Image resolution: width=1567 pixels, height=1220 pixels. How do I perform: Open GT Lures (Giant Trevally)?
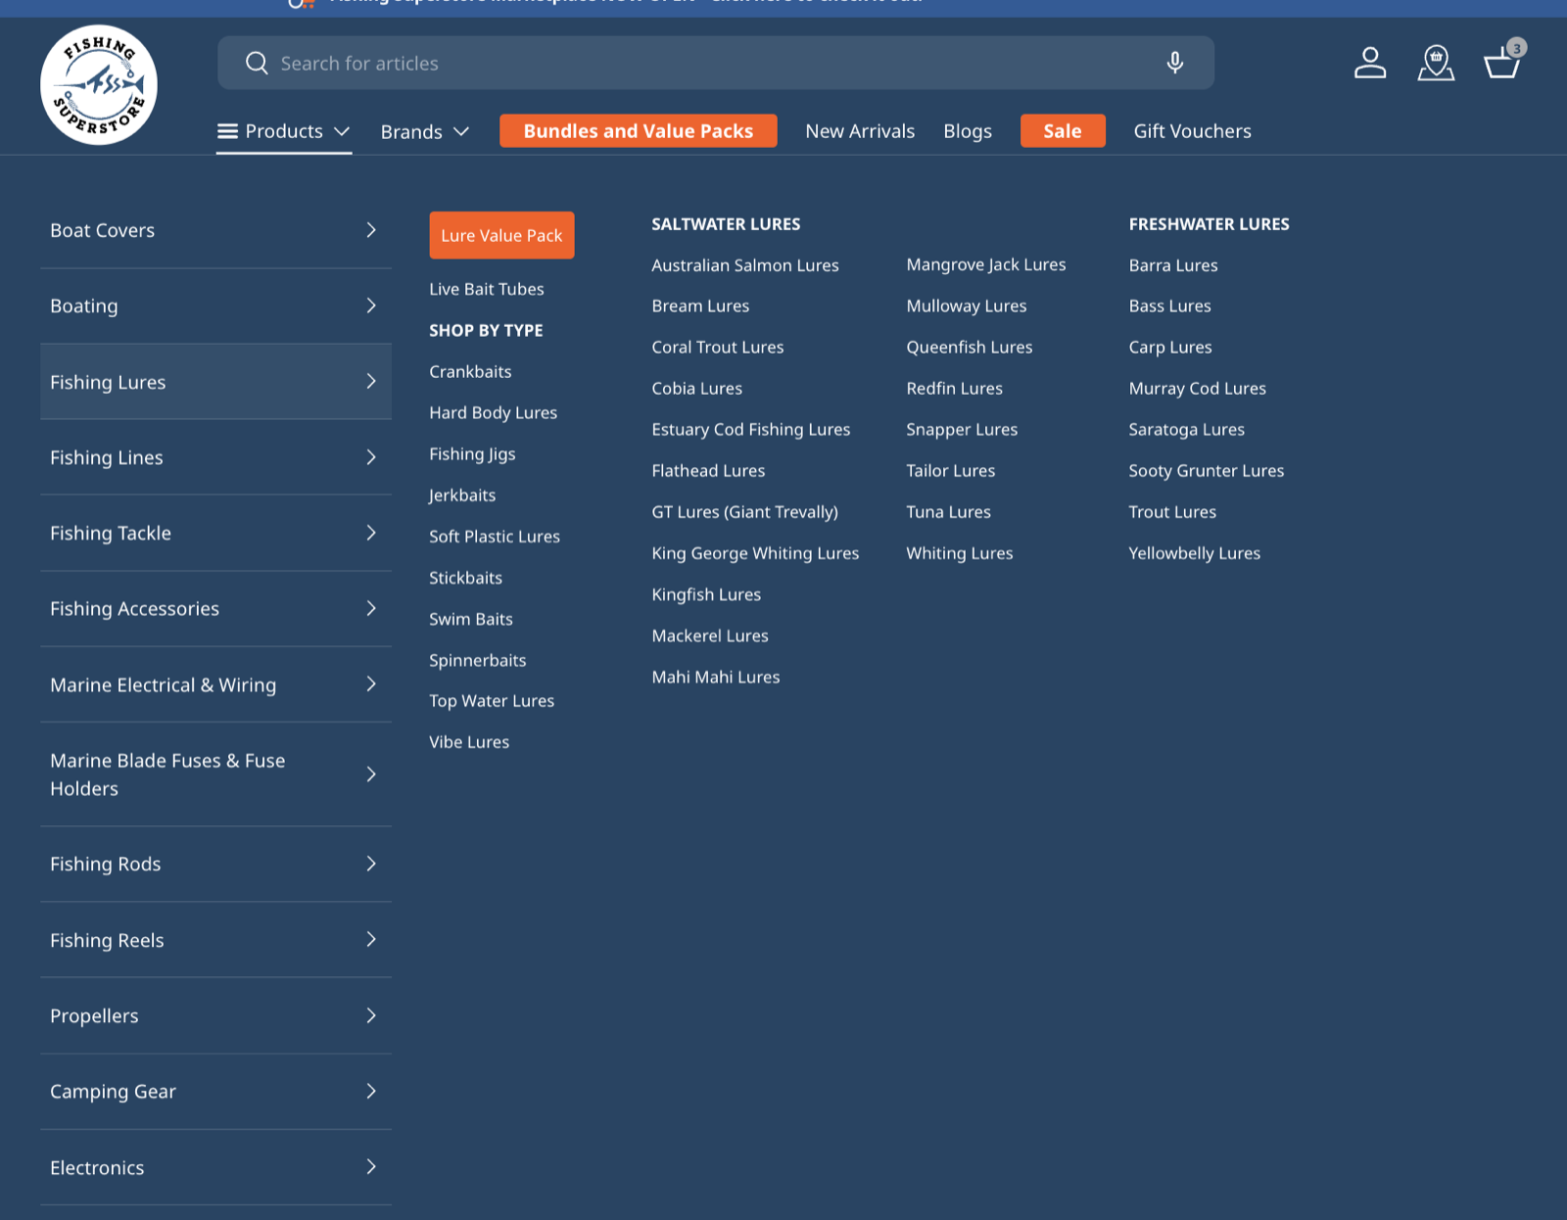point(745,512)
